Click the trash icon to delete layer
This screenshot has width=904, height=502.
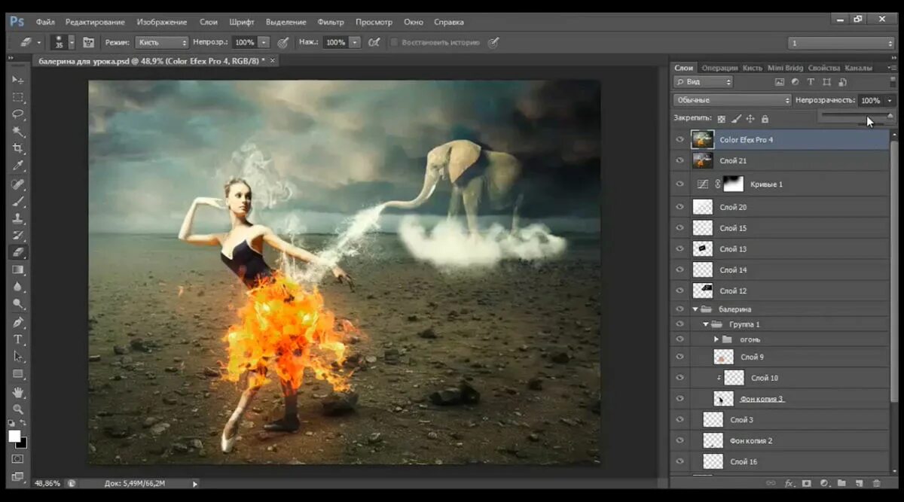(x=876, y=483)
